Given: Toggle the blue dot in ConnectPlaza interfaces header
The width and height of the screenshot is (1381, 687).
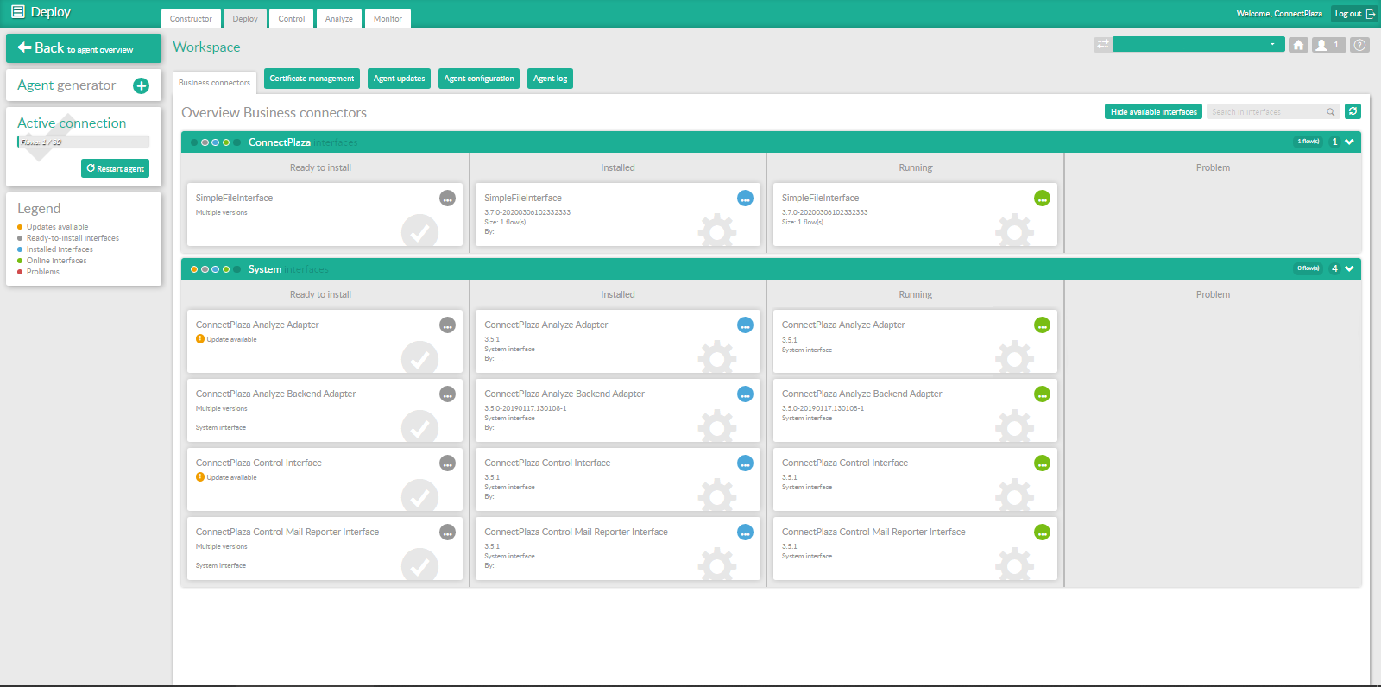Looking at the screenshot, I should click(x=216, y=142).
